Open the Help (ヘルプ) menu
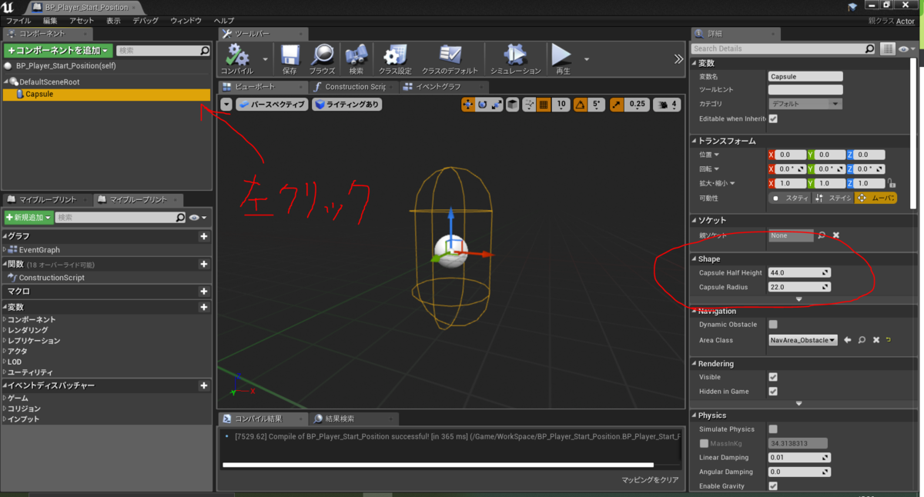 click(223, 21)
